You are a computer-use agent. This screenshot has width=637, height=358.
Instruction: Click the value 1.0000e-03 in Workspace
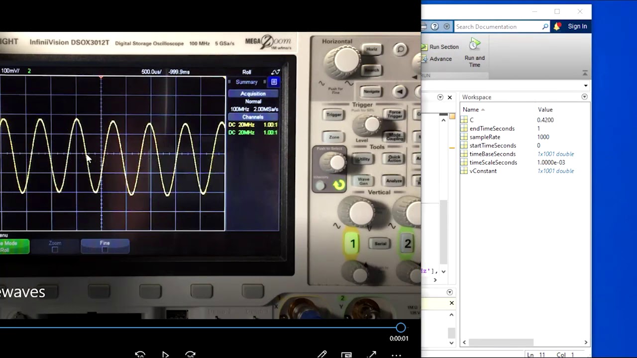pyautogui.click(x=551, y=163)
